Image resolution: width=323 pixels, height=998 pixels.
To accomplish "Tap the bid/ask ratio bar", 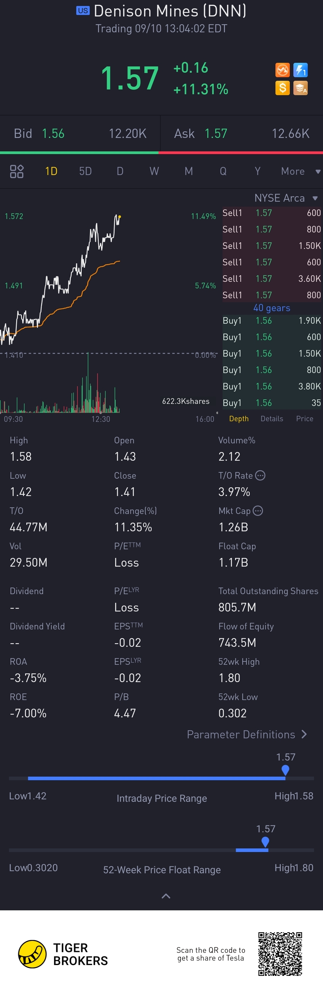I will [x=161, y=153].
